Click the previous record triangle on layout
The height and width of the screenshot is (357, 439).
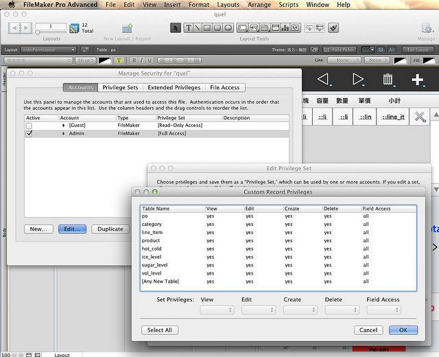[323, 80]
